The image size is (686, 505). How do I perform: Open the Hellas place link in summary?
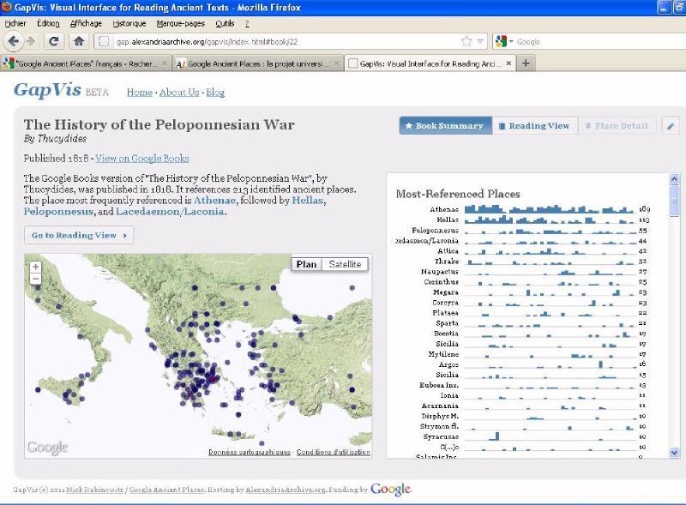tap(308, 201)
